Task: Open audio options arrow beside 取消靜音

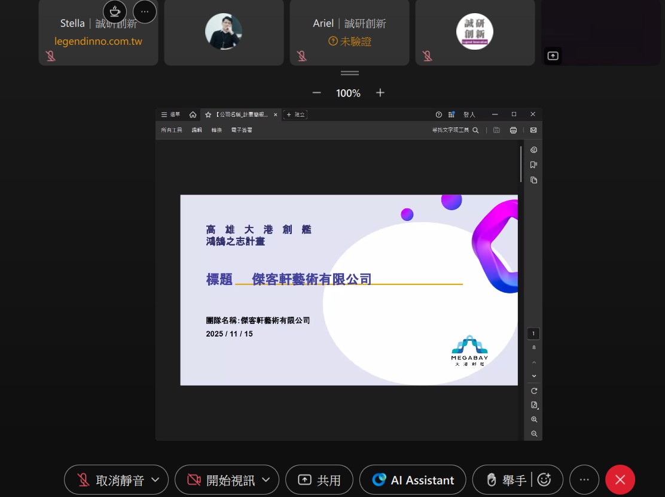Action: click(155, 480)
